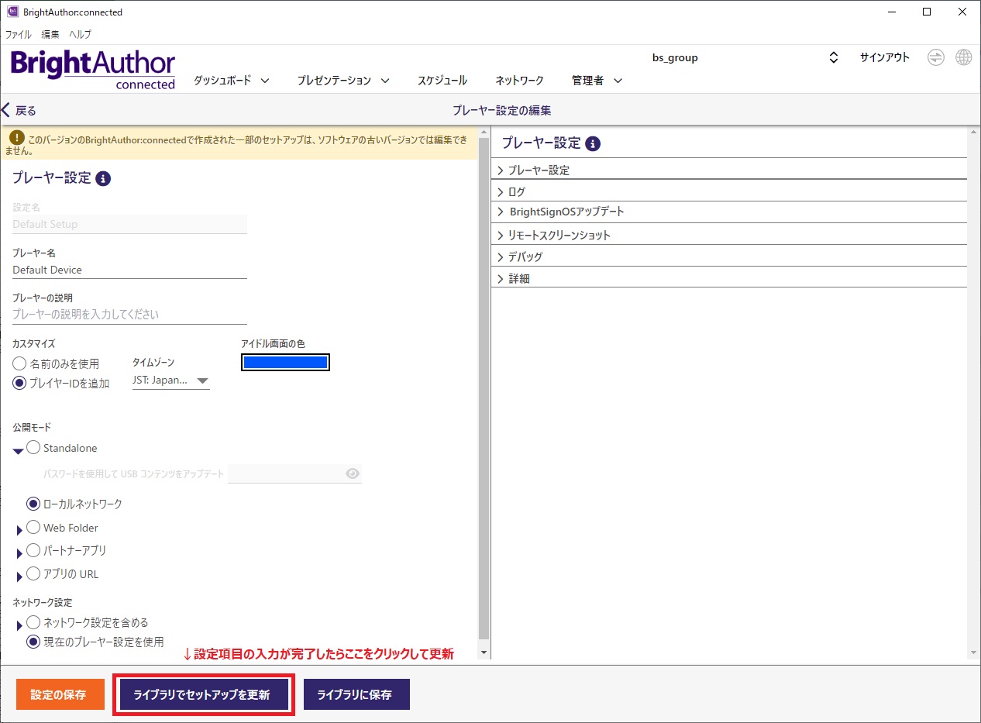The image size is (981, 723).
Task: Click the network sync arrows icon
Action: [x=936, y=57]
